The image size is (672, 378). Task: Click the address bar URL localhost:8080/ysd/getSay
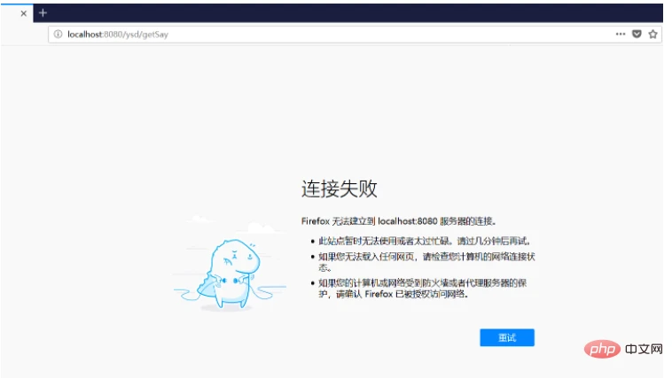pos(118,35)
